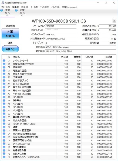The image size is (118, 161).
Task: Click the status circle for ID C0
Action: pos(4,124)
